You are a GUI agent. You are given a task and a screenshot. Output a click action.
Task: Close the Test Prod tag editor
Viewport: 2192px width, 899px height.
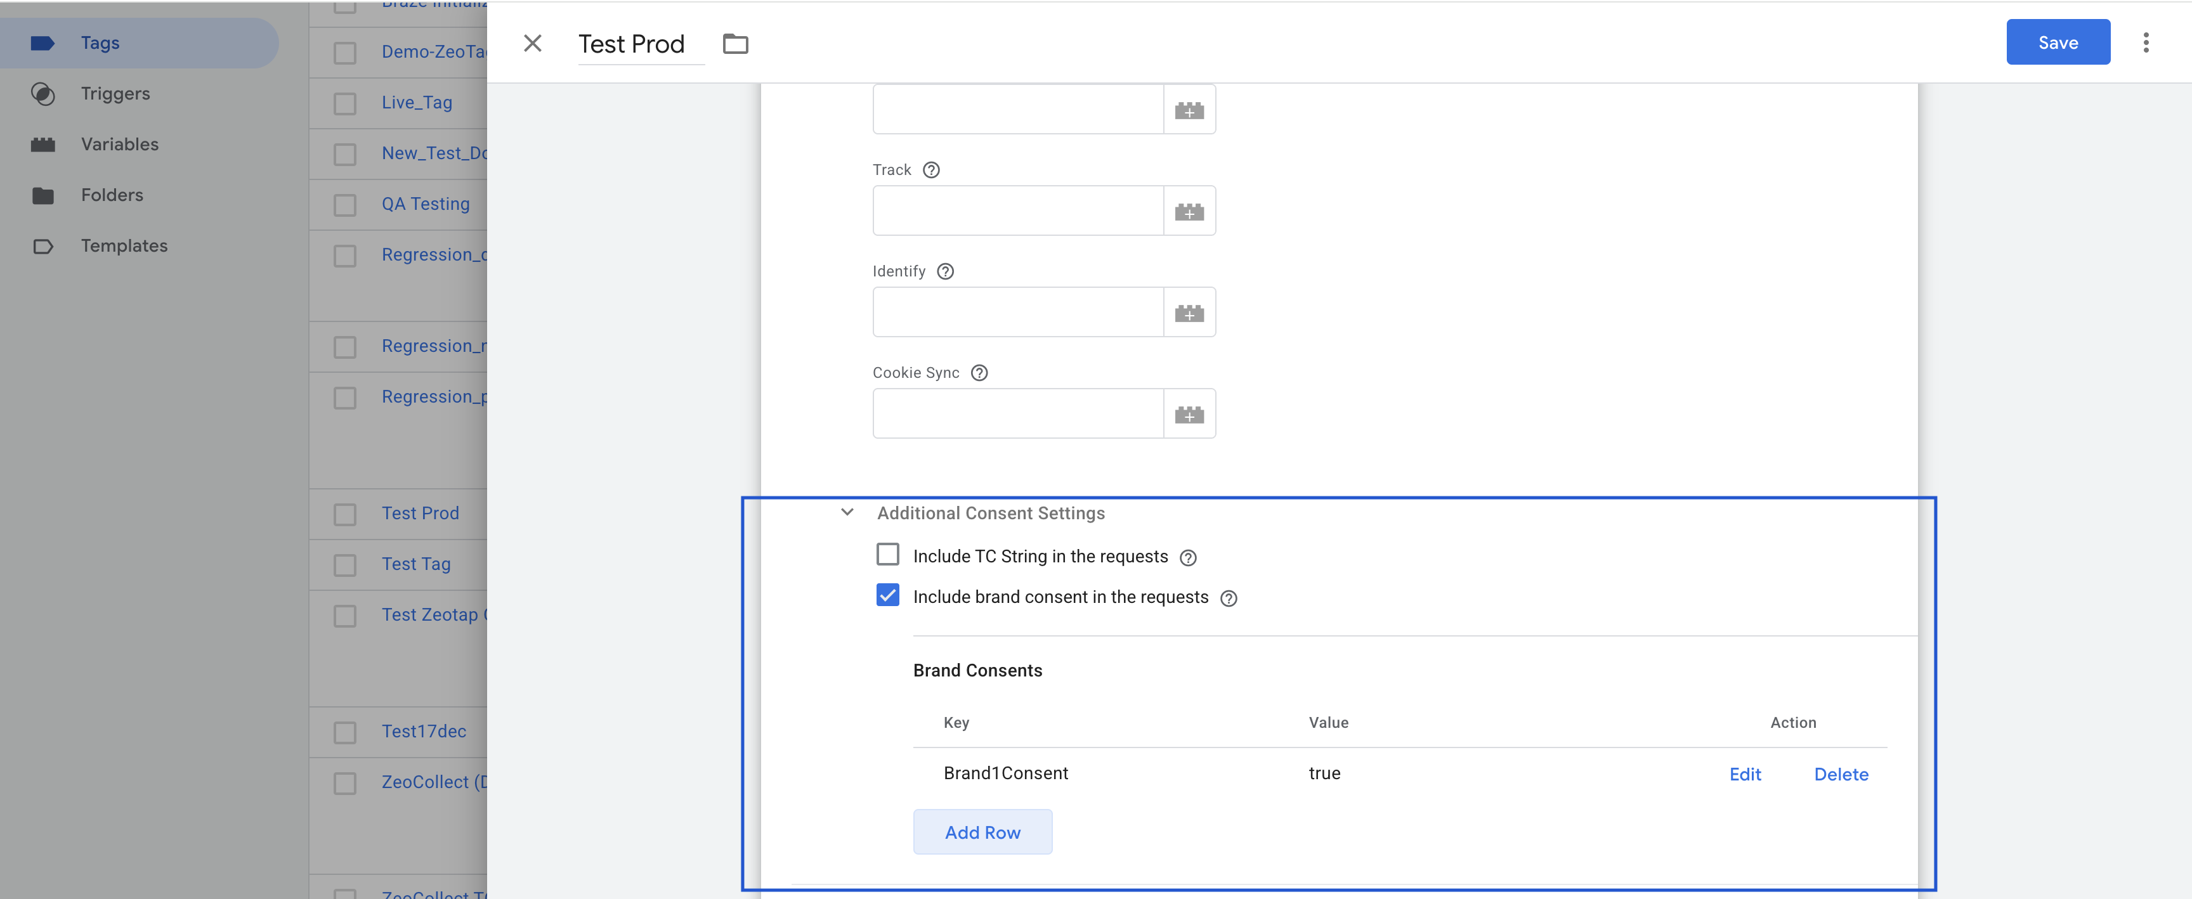533,43
